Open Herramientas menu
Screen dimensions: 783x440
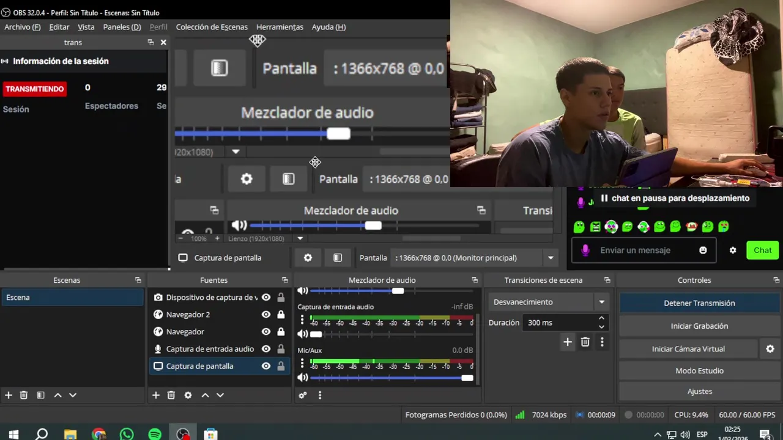point(280,27)
